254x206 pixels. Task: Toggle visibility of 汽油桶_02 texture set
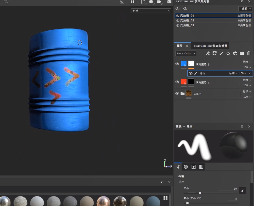178,21
